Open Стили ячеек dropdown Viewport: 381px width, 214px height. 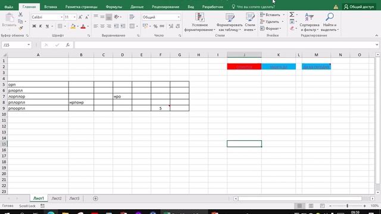(x=250, y=22)
